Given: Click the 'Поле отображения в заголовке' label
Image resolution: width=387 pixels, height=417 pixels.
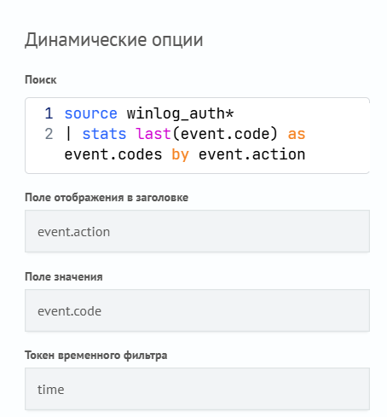Looking at the screenshot, I should point(107,198).
